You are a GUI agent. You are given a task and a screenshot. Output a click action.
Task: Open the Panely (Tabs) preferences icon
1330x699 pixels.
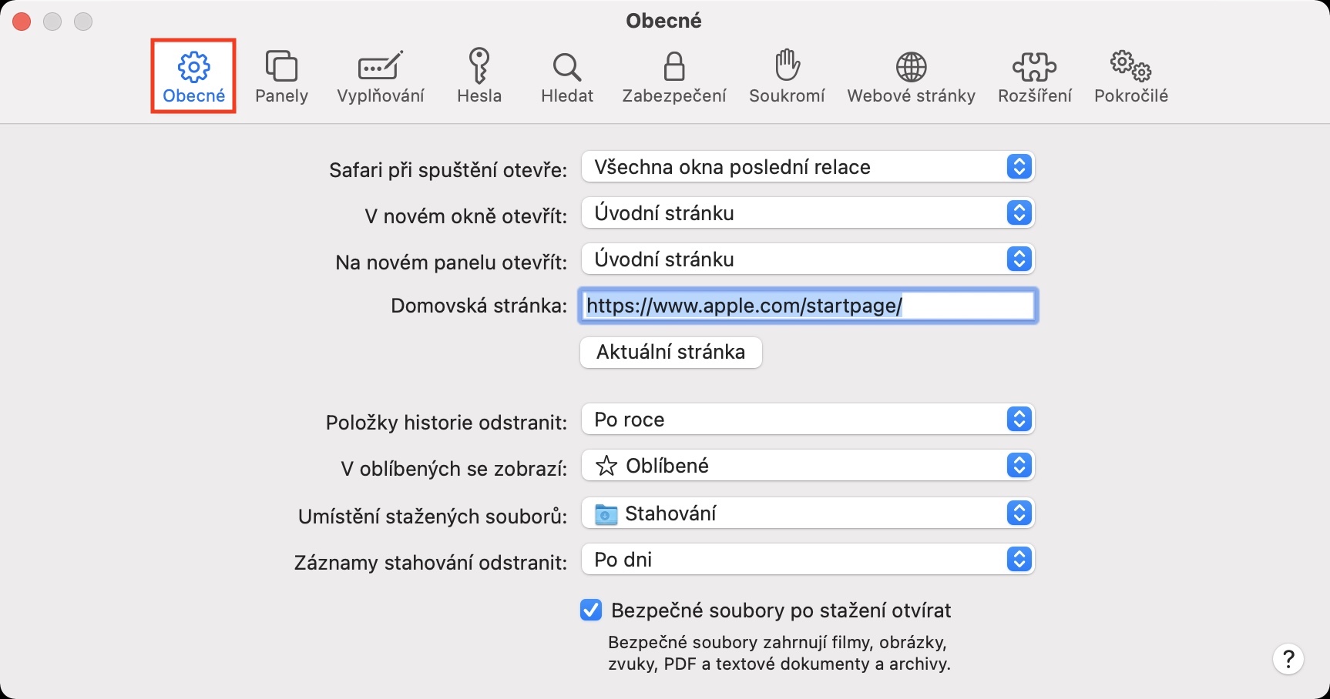281,67
